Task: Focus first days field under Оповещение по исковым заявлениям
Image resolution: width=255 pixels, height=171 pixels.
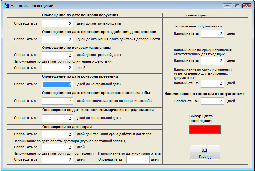Action: [58, 55]
